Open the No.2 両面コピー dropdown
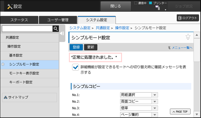The height and width of the screenshot is (118, 201). (x=139, y=102)
